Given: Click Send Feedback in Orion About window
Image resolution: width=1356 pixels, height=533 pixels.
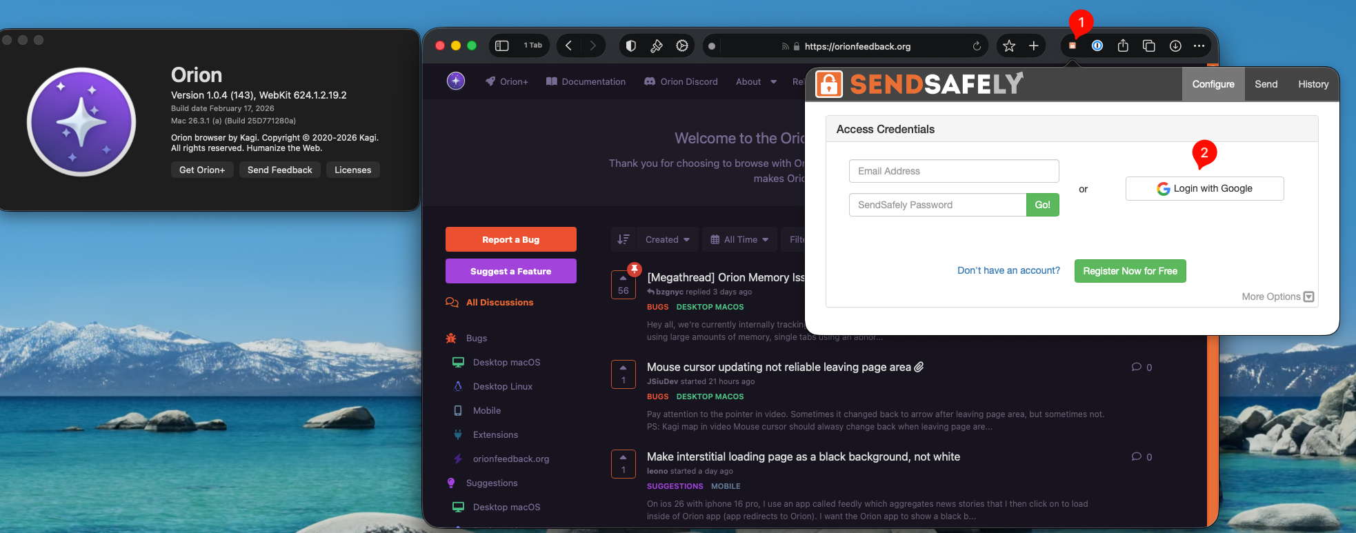Looking at the screenshot, I should [x=279, y=170].
